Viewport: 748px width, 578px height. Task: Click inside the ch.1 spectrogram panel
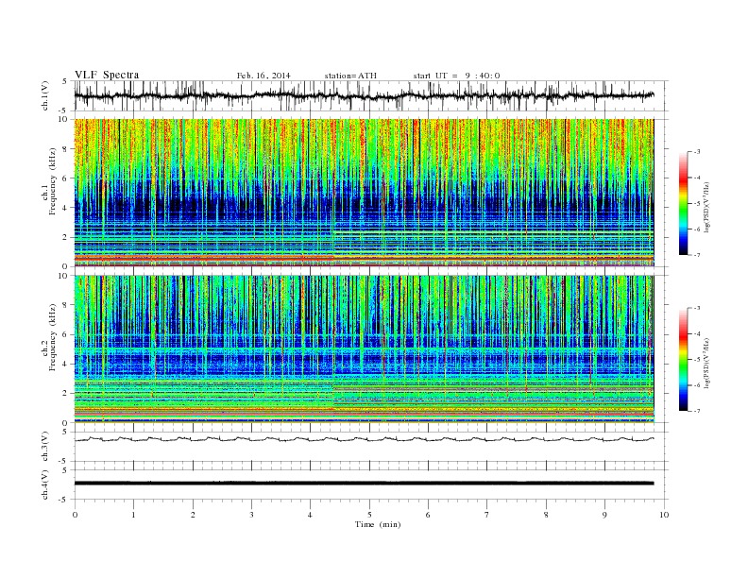364,193
